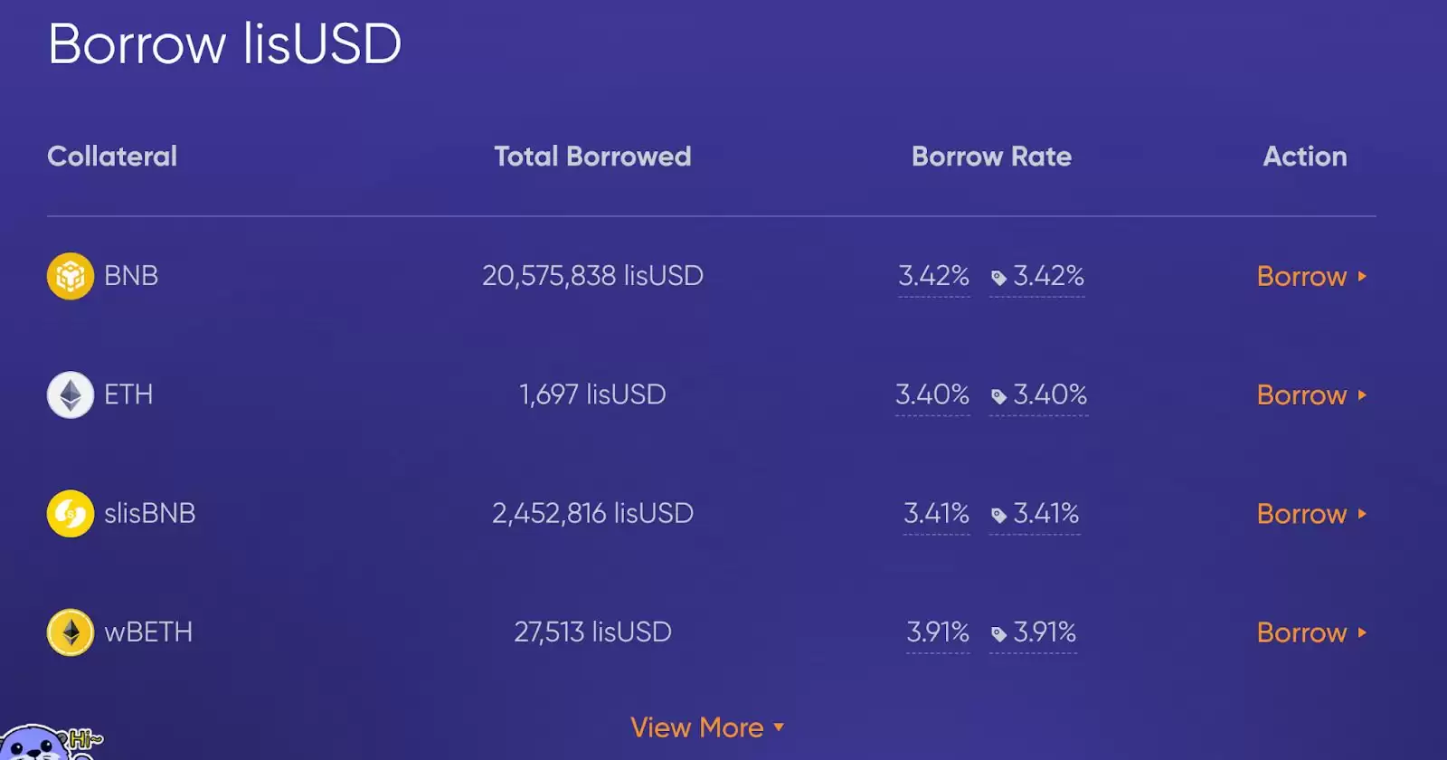Click the wBETH coin icon
This screenshot has height=760, width=1447.
point(71,632)
